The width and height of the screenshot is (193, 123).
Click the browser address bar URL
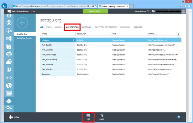tap(51, 6)
